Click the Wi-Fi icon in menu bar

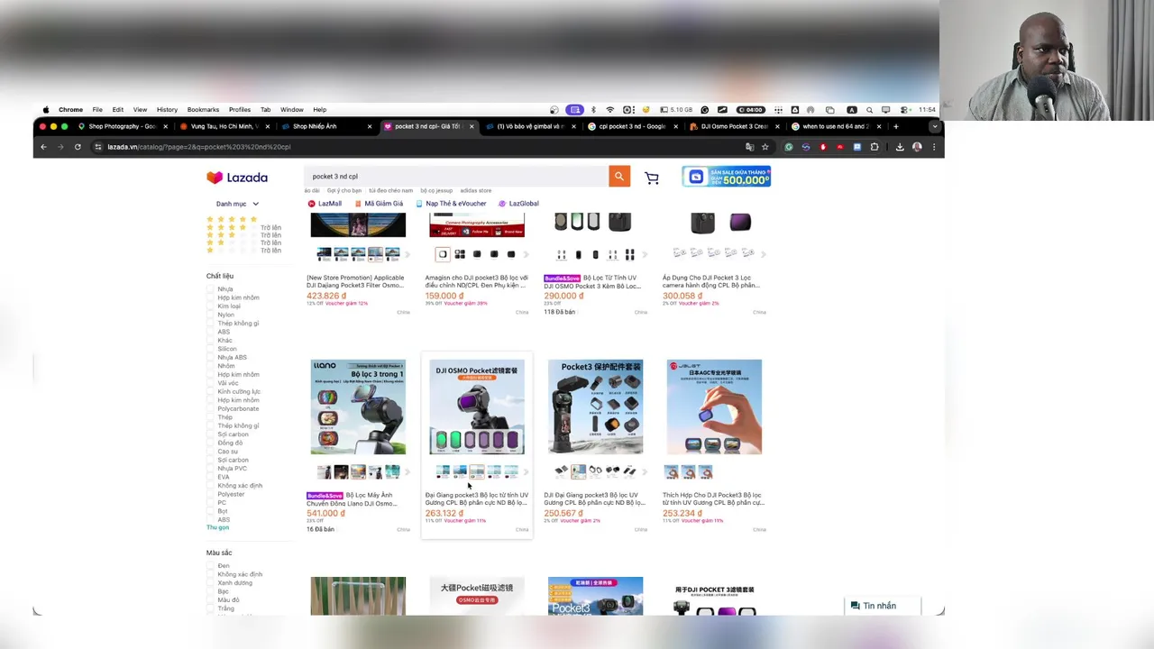click(x=610, y=110)
